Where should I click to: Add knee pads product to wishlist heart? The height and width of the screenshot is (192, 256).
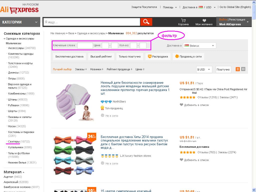coord(181,105)
